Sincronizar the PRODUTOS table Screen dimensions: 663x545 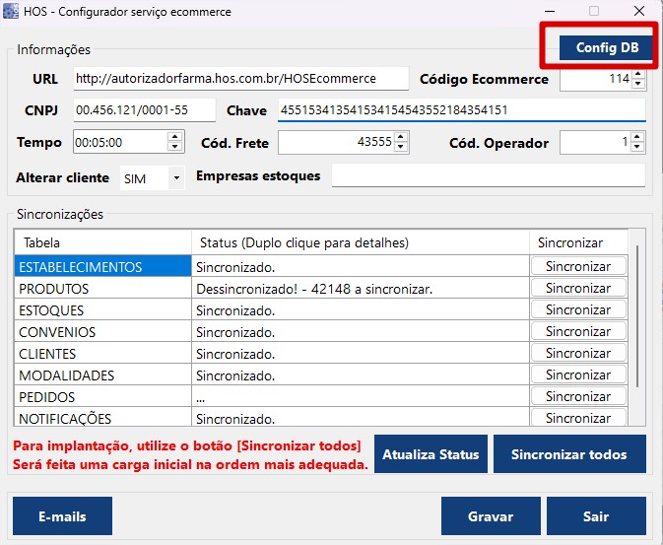[578, 289]
